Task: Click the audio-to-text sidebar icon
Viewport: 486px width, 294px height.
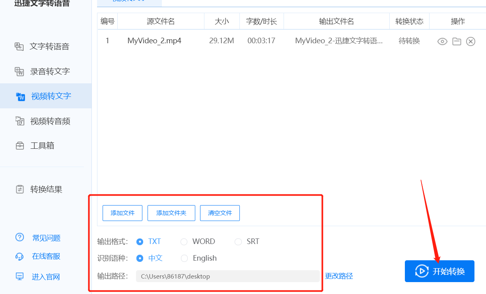Action: click(x=19, y=71)
